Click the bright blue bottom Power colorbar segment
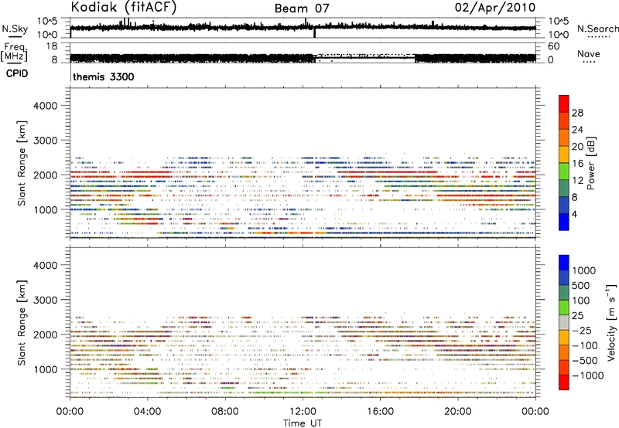The height and width of the screenshot is (428, 619). [564, 222]
